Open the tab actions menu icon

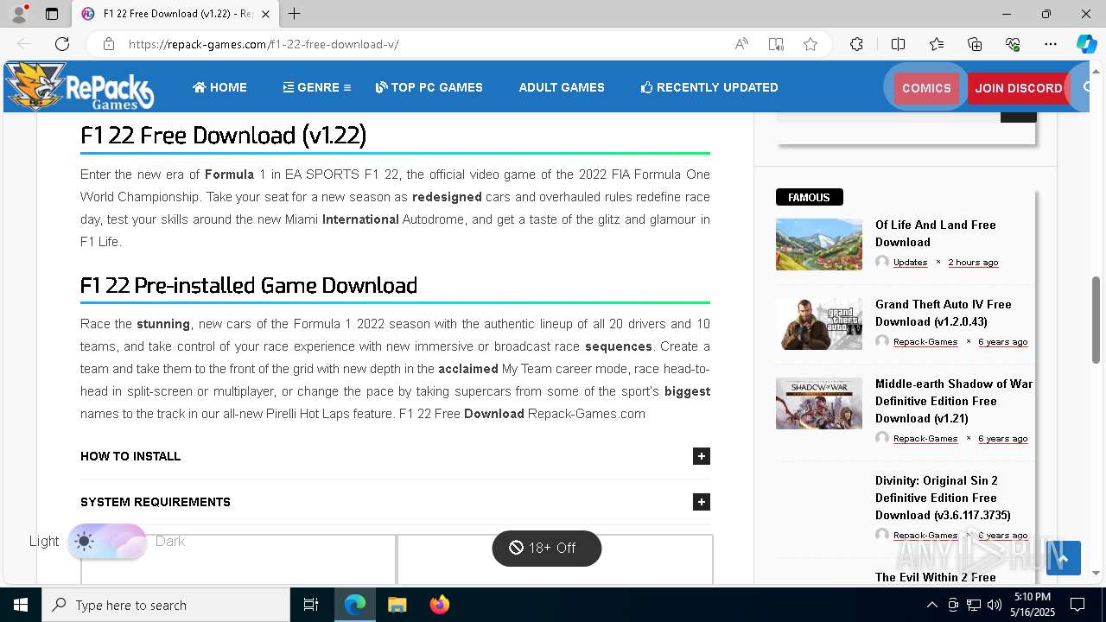tap(52, 14)
